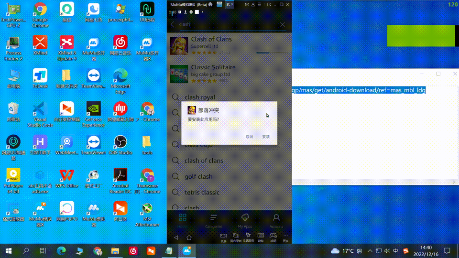This screenshot has width=459, height=258.
Task: Open the Visual Studio Code desktop icon
Action: 40,114
